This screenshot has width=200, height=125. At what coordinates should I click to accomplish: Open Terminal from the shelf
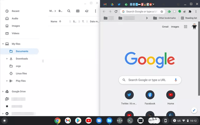pos(130,120)
